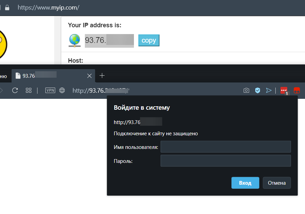Open the ad blocker shield icon
305x214 pixels.
coord(258,90)
